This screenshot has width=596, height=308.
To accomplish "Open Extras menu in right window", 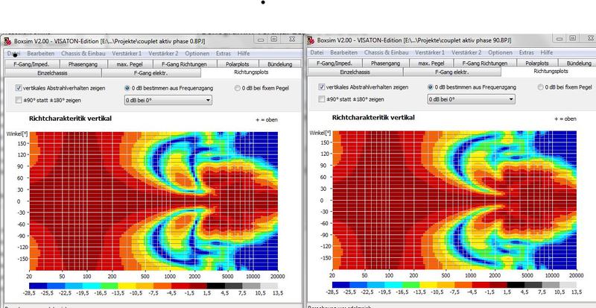I will 527,52.
